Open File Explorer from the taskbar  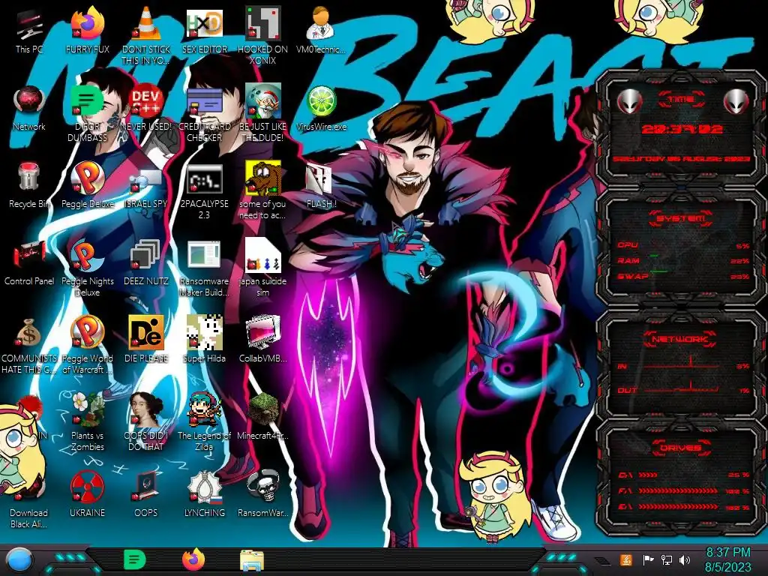(252, 561)
